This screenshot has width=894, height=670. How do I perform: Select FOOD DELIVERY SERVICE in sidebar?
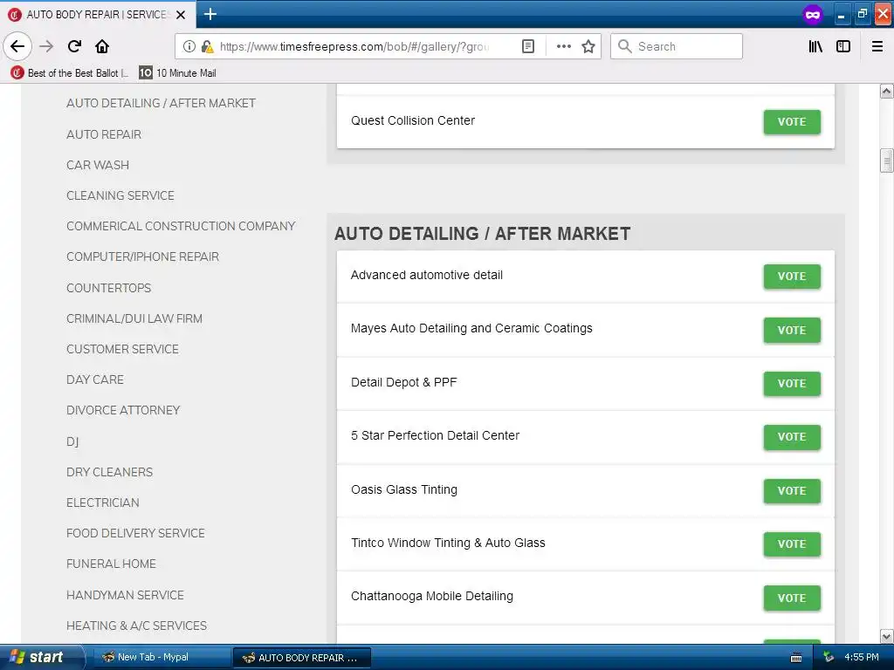[135, 533]
